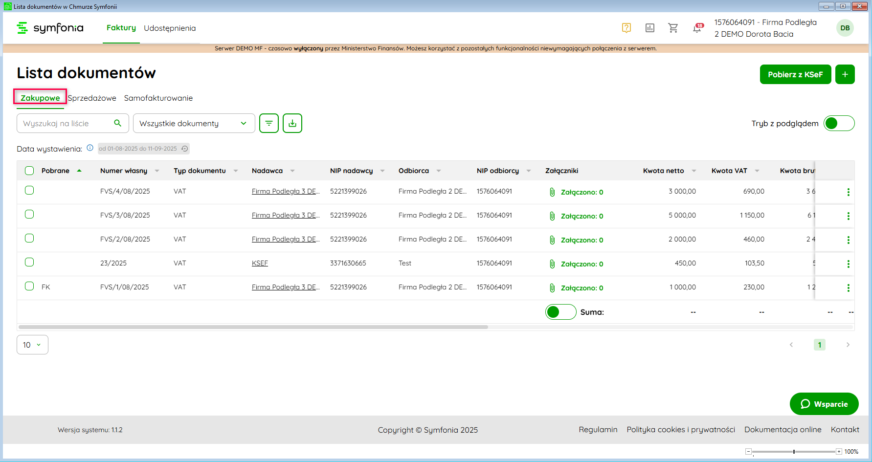Viewport: 872px width, 462px height.
Task: Open the reports chart icon in header
Action: point(649,28)
